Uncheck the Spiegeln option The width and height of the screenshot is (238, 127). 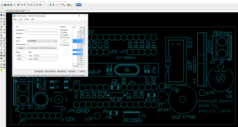pyautogui.click(x=61, y=30)
